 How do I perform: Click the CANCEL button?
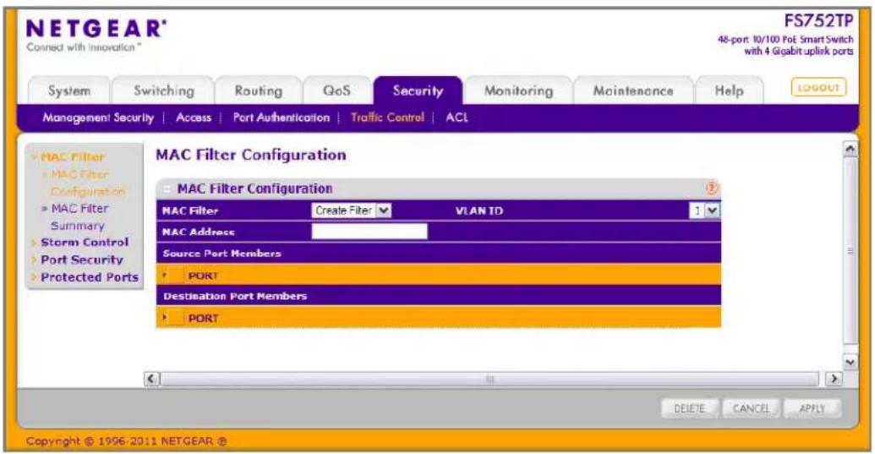751,409
